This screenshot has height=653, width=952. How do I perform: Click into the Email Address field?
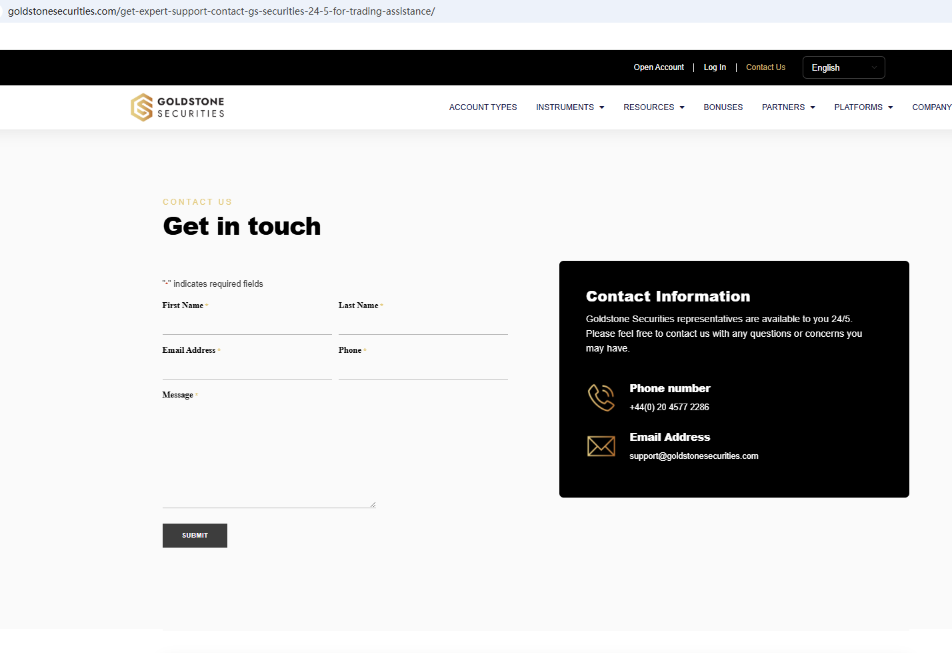247,369
